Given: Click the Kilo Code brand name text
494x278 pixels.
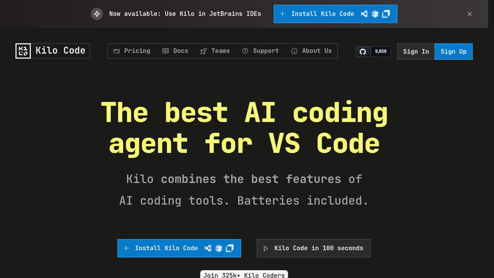Looking at the screenshot, I should pyautogui.click(x=60, y=51).
